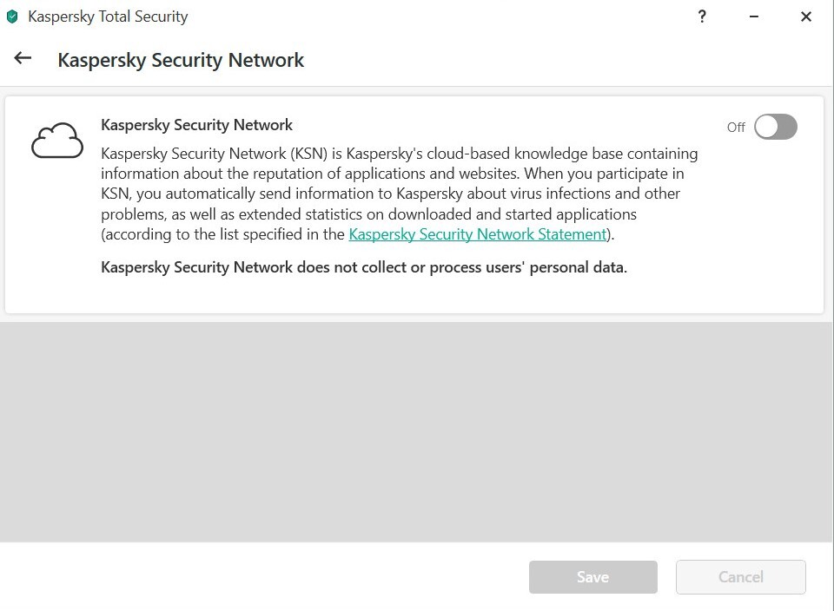Click empty header space right of page title
834x611 pixels.
(x=565, y=60)
